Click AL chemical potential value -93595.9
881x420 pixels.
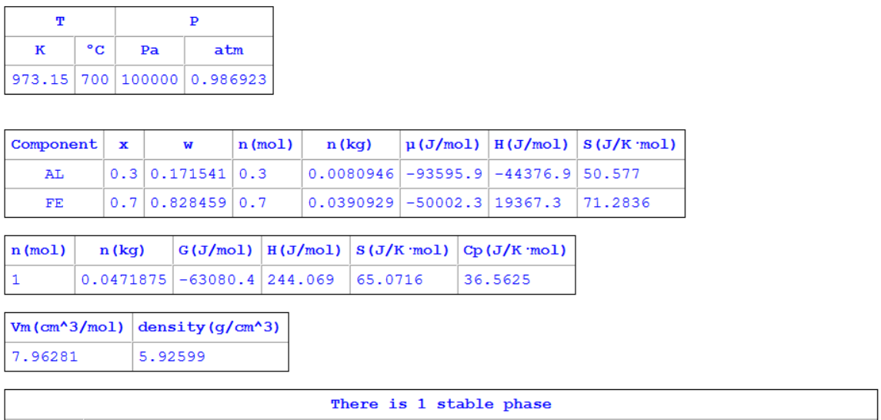444,174
